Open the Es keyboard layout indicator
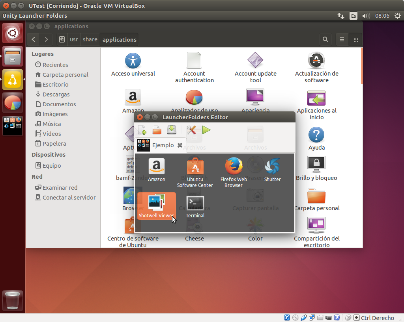404x322 pixels. point(353,16)
